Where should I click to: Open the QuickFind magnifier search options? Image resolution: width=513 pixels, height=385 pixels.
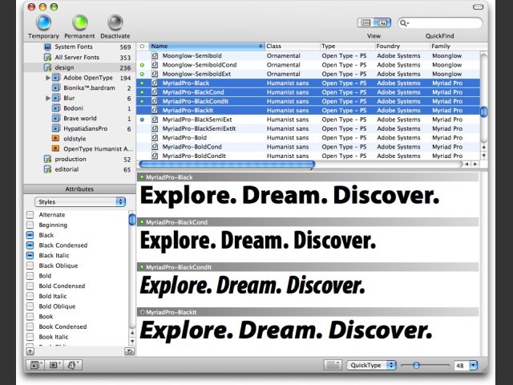[404, 23]
